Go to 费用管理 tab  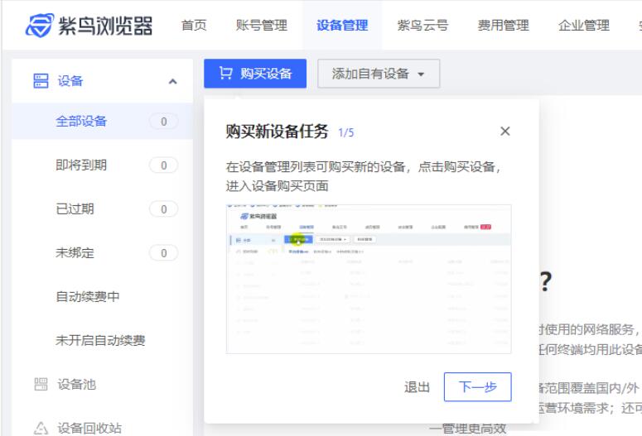click(503, 26)
